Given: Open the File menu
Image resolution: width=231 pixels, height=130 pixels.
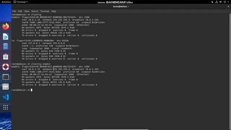Looking at the screenshot, I should point(14,11).
